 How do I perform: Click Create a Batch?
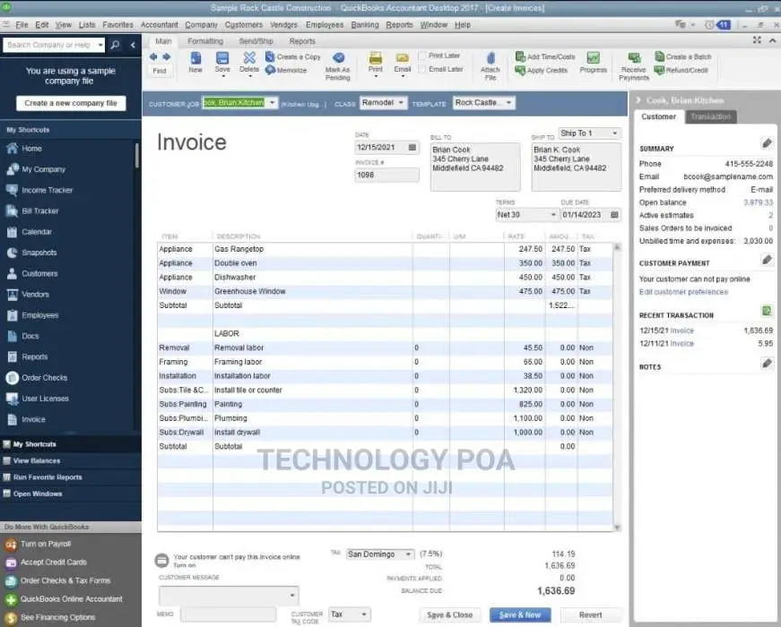683,56
